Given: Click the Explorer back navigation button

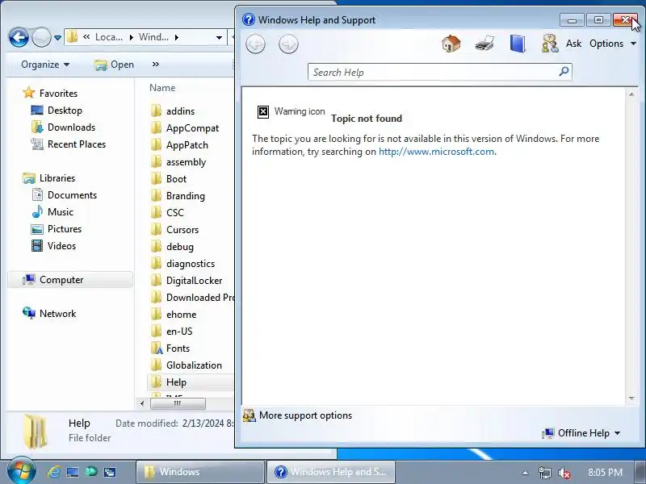Looking at the screenshot, I should click(x=19, y=37).
